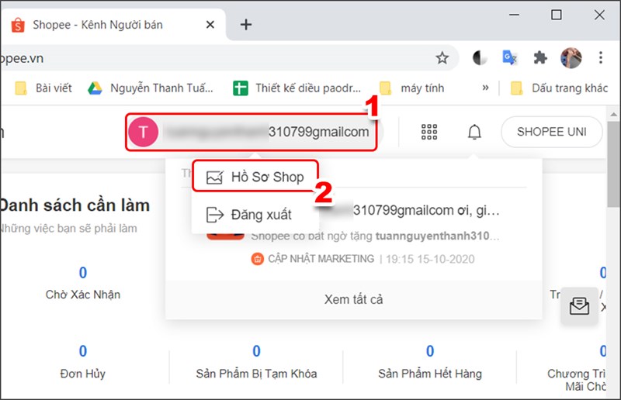Image resolution: width=621 pixels, height=400 pixels.
Task: Click the Đăng xuất logout arrow icon
Action: point(215,215)
